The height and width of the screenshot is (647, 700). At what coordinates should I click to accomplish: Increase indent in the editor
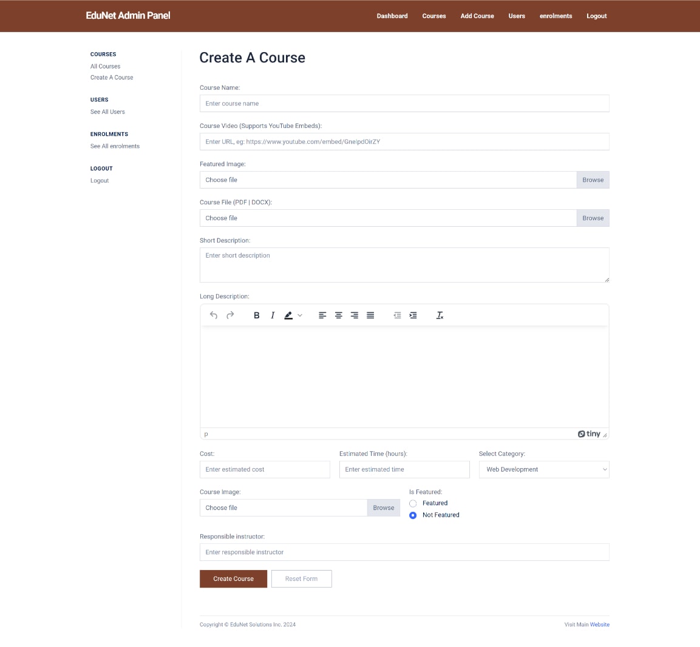coord(413,315)
